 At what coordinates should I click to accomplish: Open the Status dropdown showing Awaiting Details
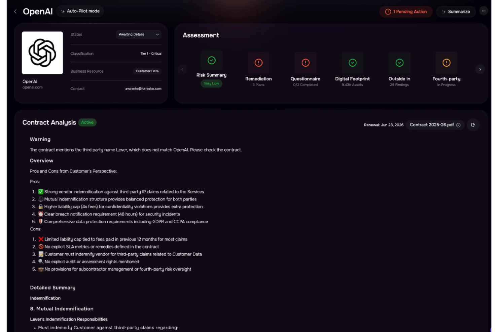point(138,34)
